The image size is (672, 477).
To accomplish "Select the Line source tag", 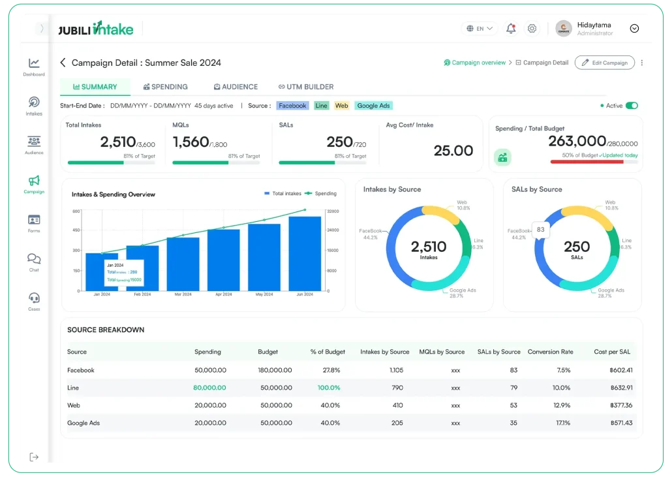I will (322, 106).
